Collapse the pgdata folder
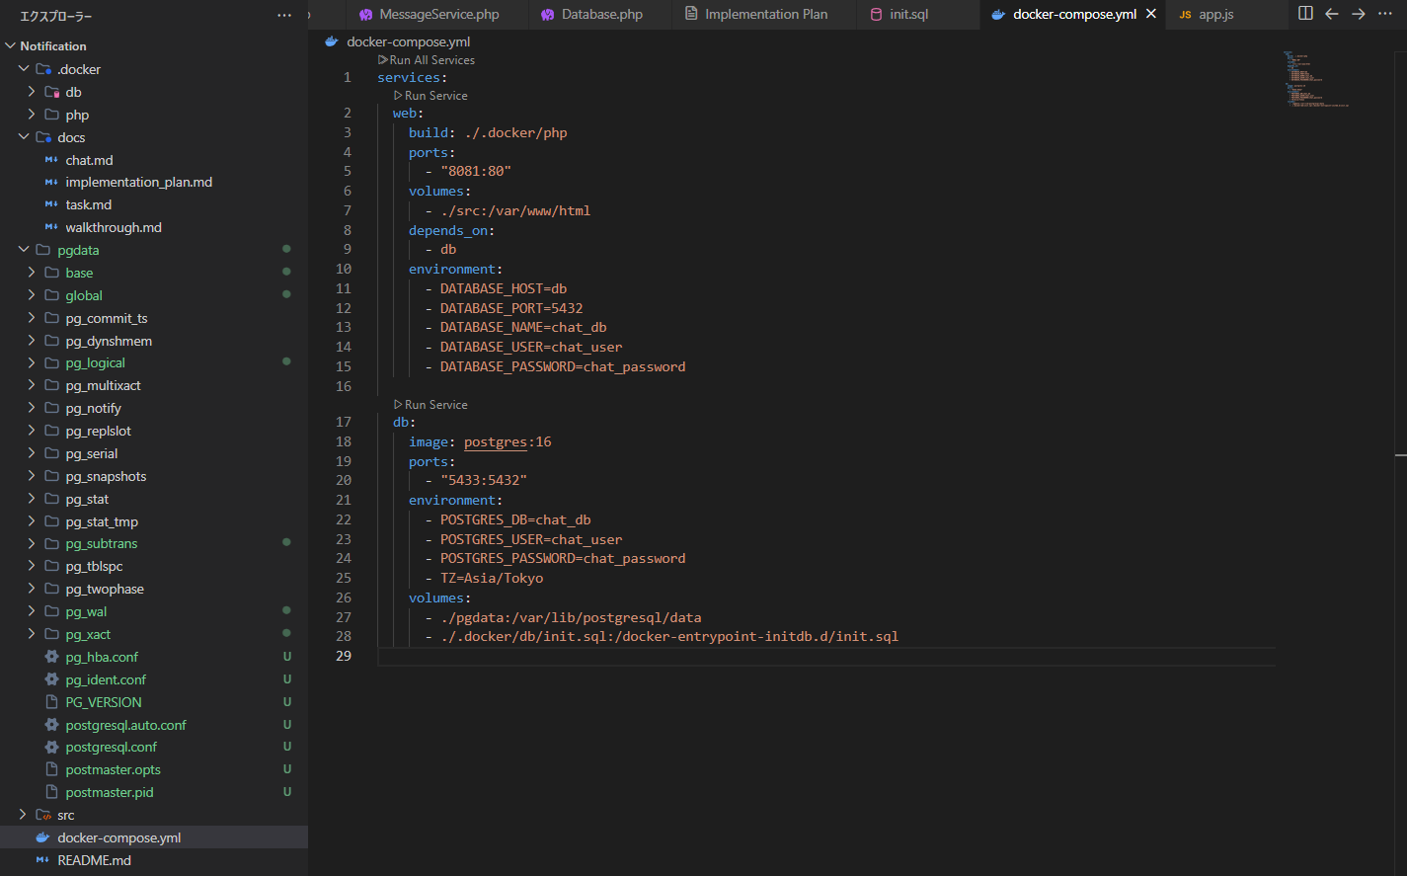1407x876 pixels. [x=24, y=250]
